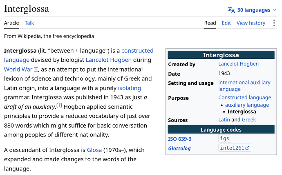Follow the Greek source link
This screenshot has width=282, height=175.
coord(249,120)
